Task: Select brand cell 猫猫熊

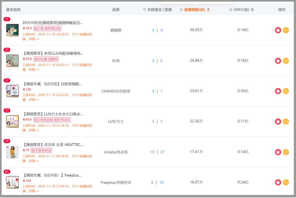Action: coord(116,30)
